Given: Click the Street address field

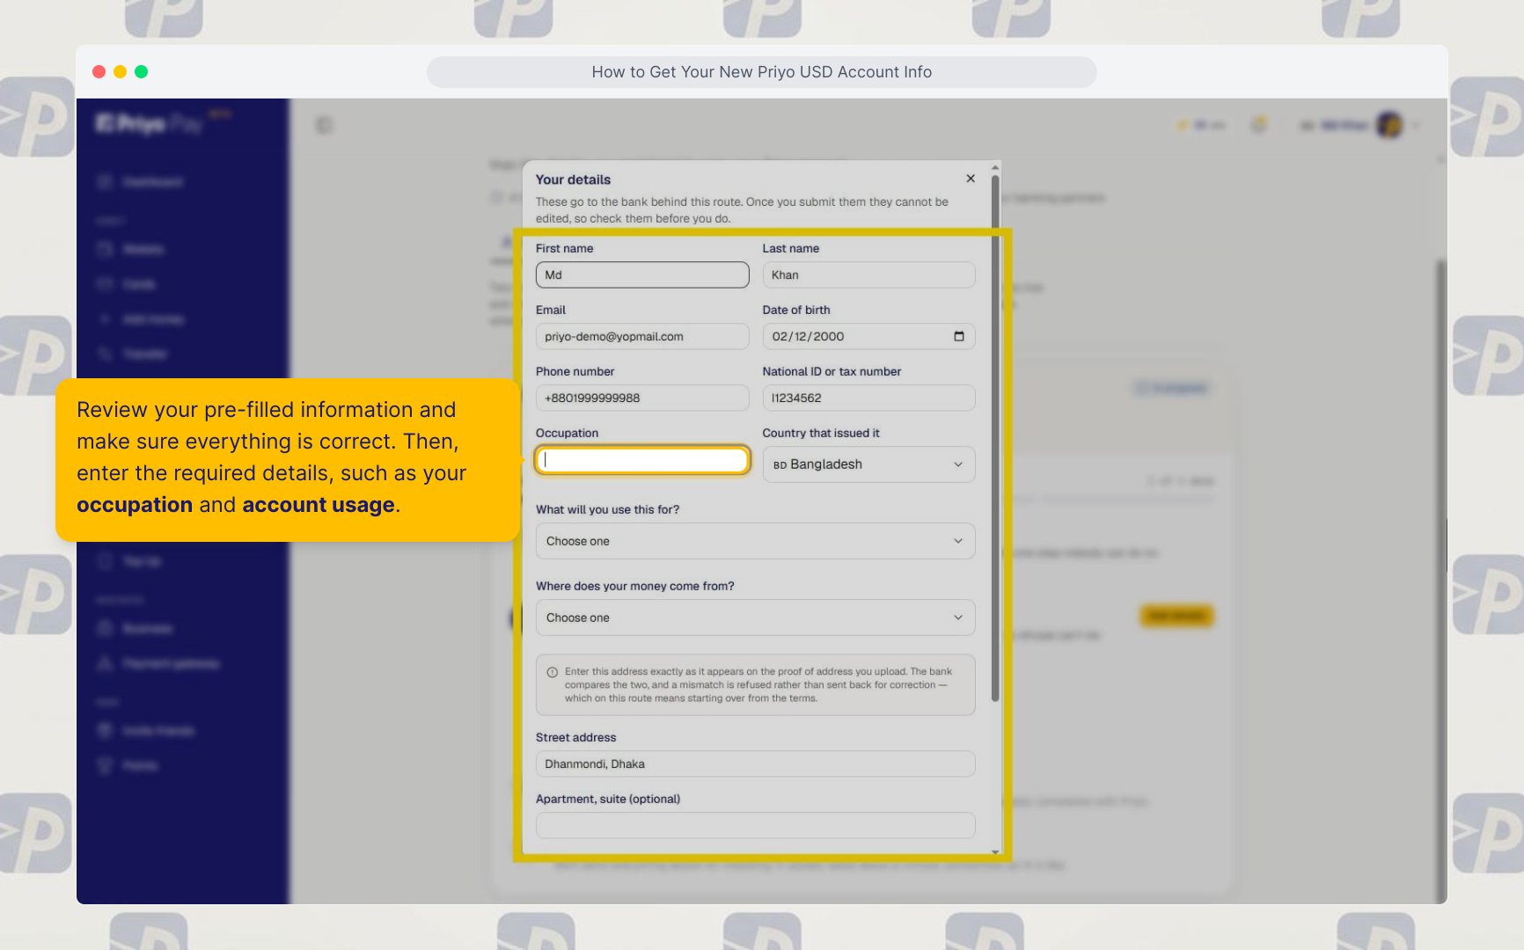Looking at the screenshot, I should [x=755, y=764].
